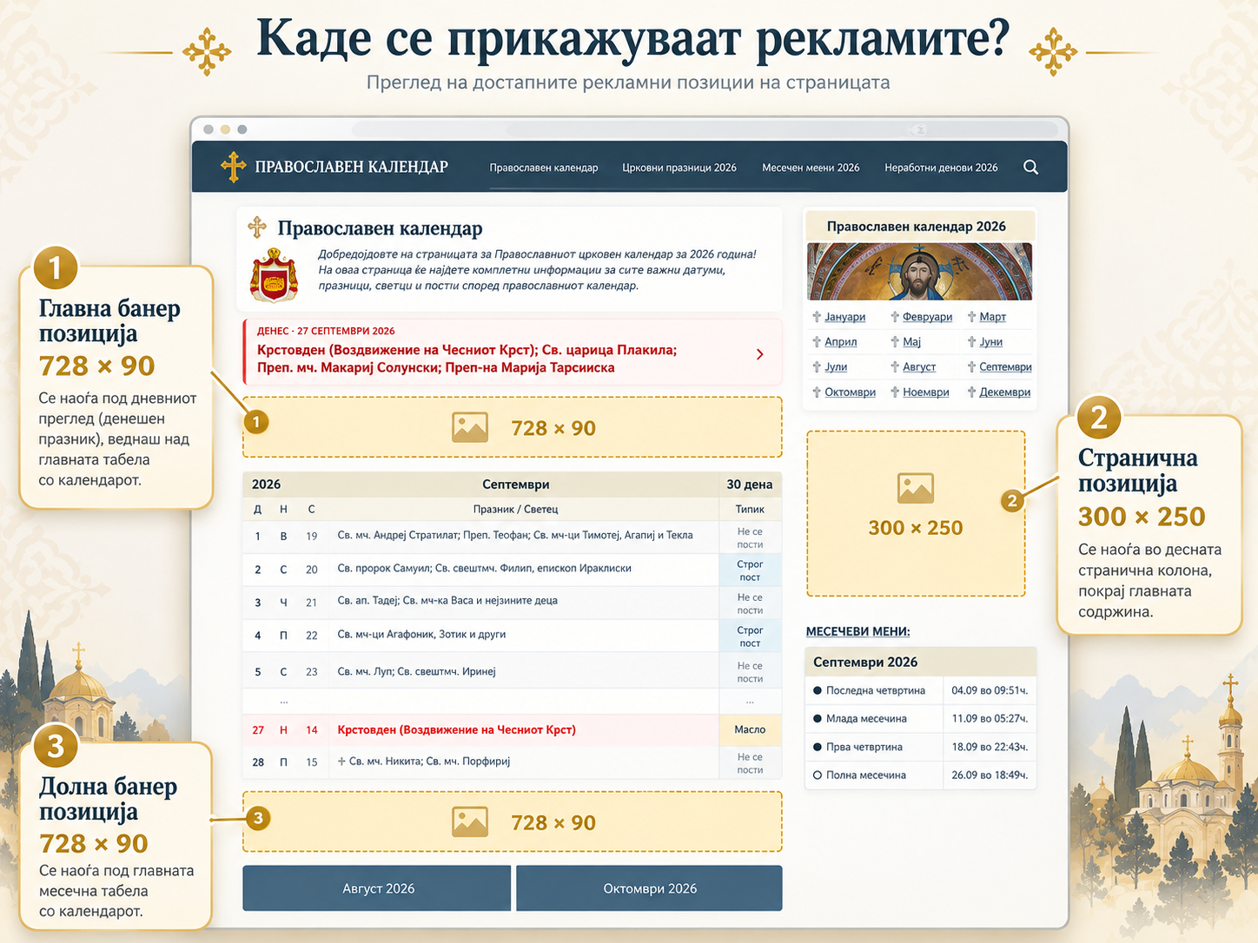The width and height of the screenshot is (1258, 943).
Task: Select Св. мч. Андреј Стратилат row
Action: tap(513, 536)
